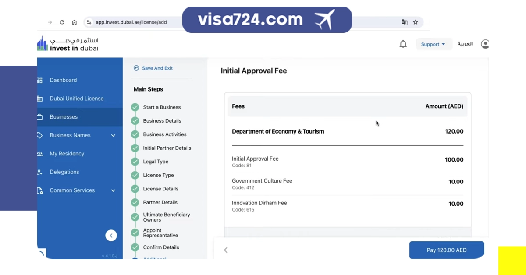Screen dimensions: 526x275
Task: Select Dubai Unified License menu item
Action: 77,99
